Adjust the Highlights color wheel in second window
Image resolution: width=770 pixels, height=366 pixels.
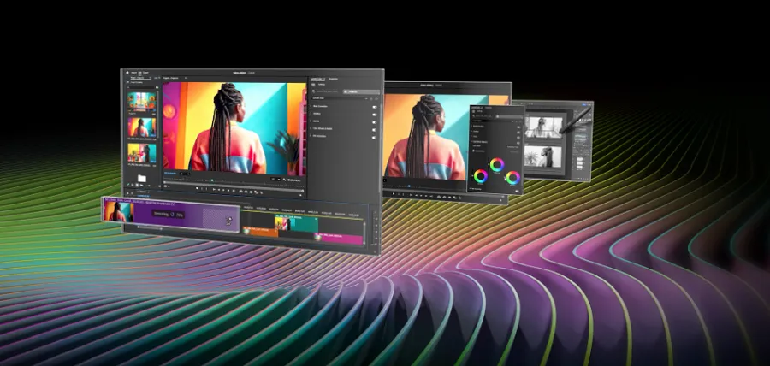(x=513, y=178)
